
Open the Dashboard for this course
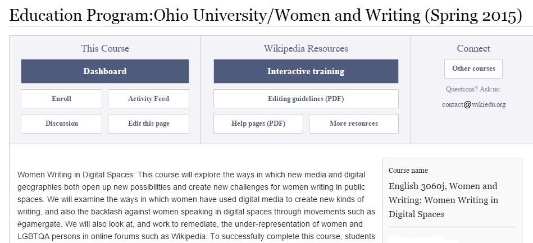coord(105,71)
